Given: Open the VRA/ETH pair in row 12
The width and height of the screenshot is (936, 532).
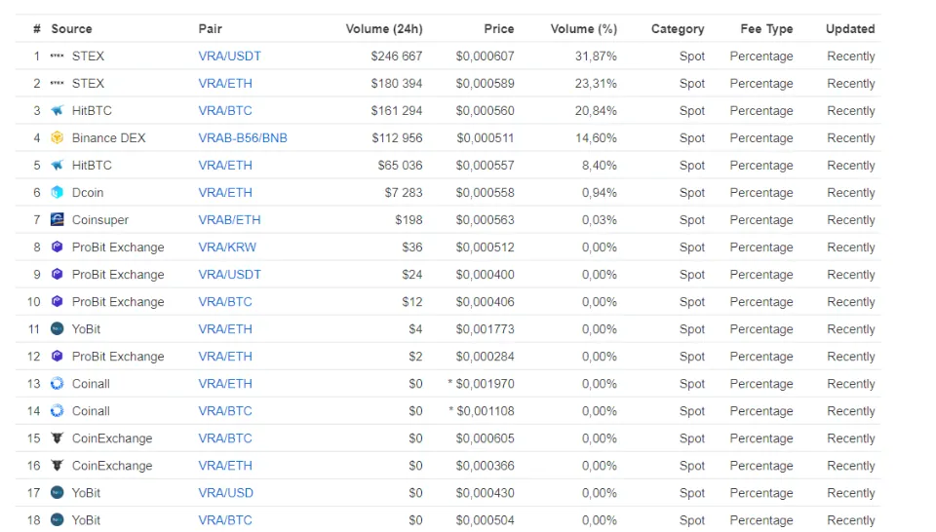Looking at the screenshot, I should [225, 356].
